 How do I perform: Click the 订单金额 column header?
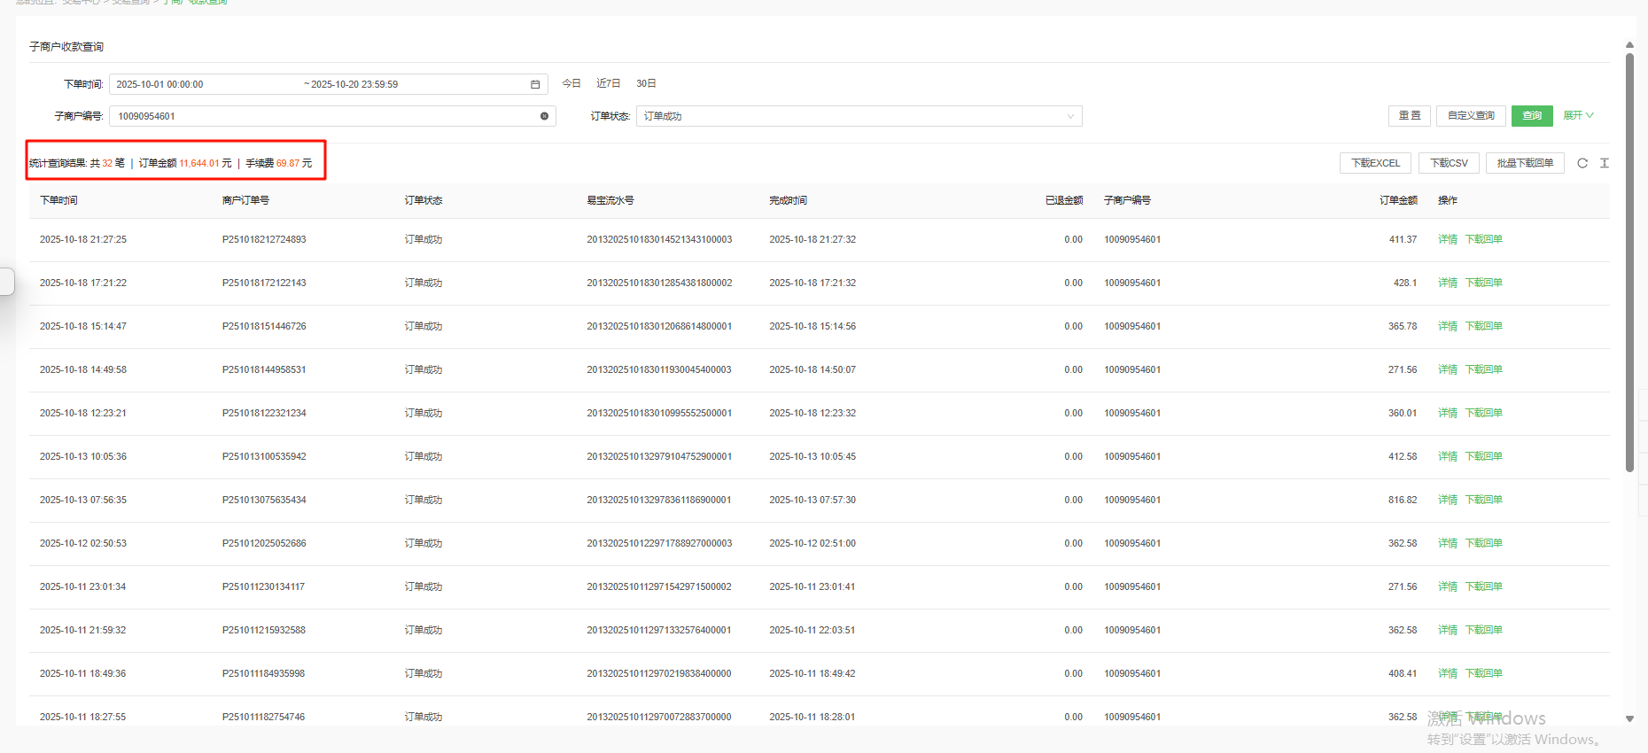coord(1398,200)
